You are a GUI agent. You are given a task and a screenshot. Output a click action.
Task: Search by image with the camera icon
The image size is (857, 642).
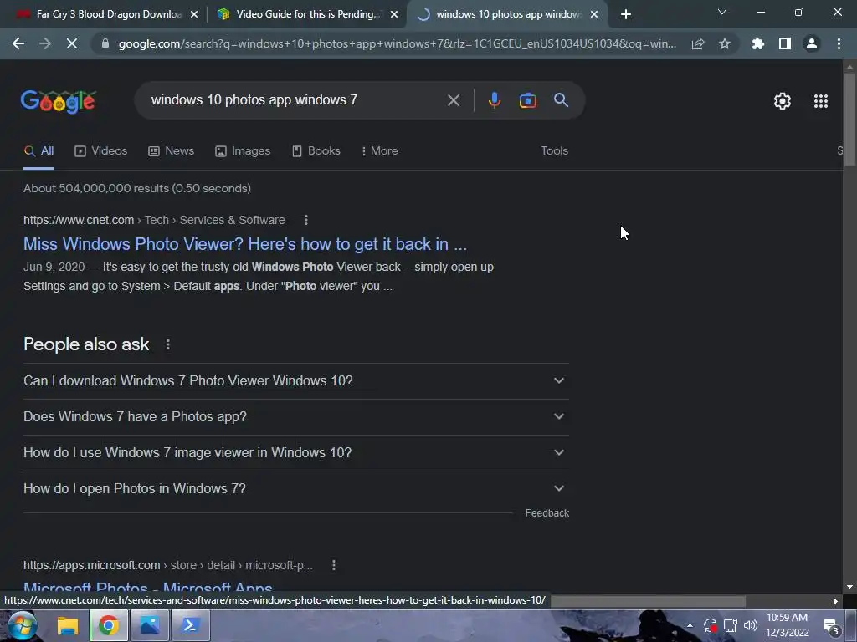coord(527,100)
